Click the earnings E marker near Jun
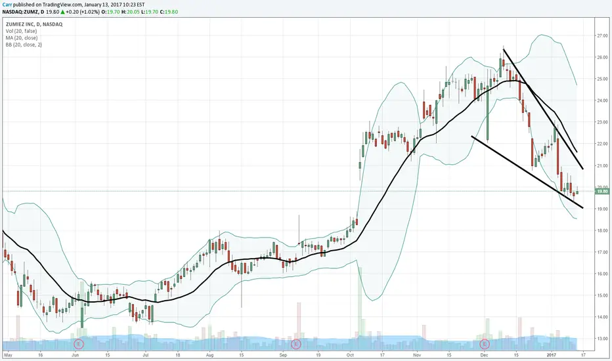Image resolution: width=612 pixels, height=361 pixels. [x=79, y=344]
